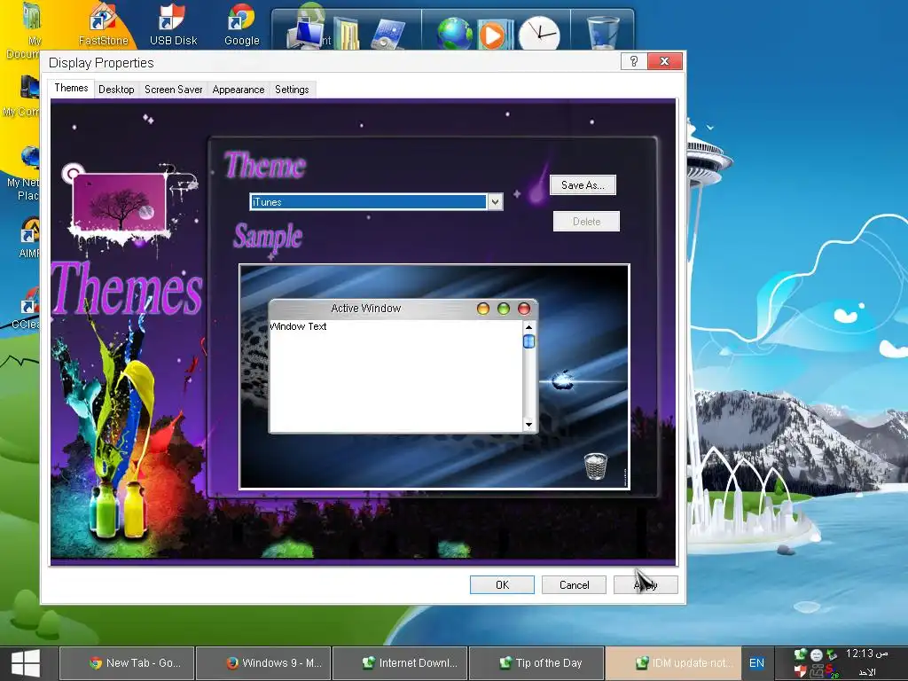Viewport: 908px width, 681px height.
Task: Click the computer monitor icon in the top dock
Action: (x=305, y=33)
